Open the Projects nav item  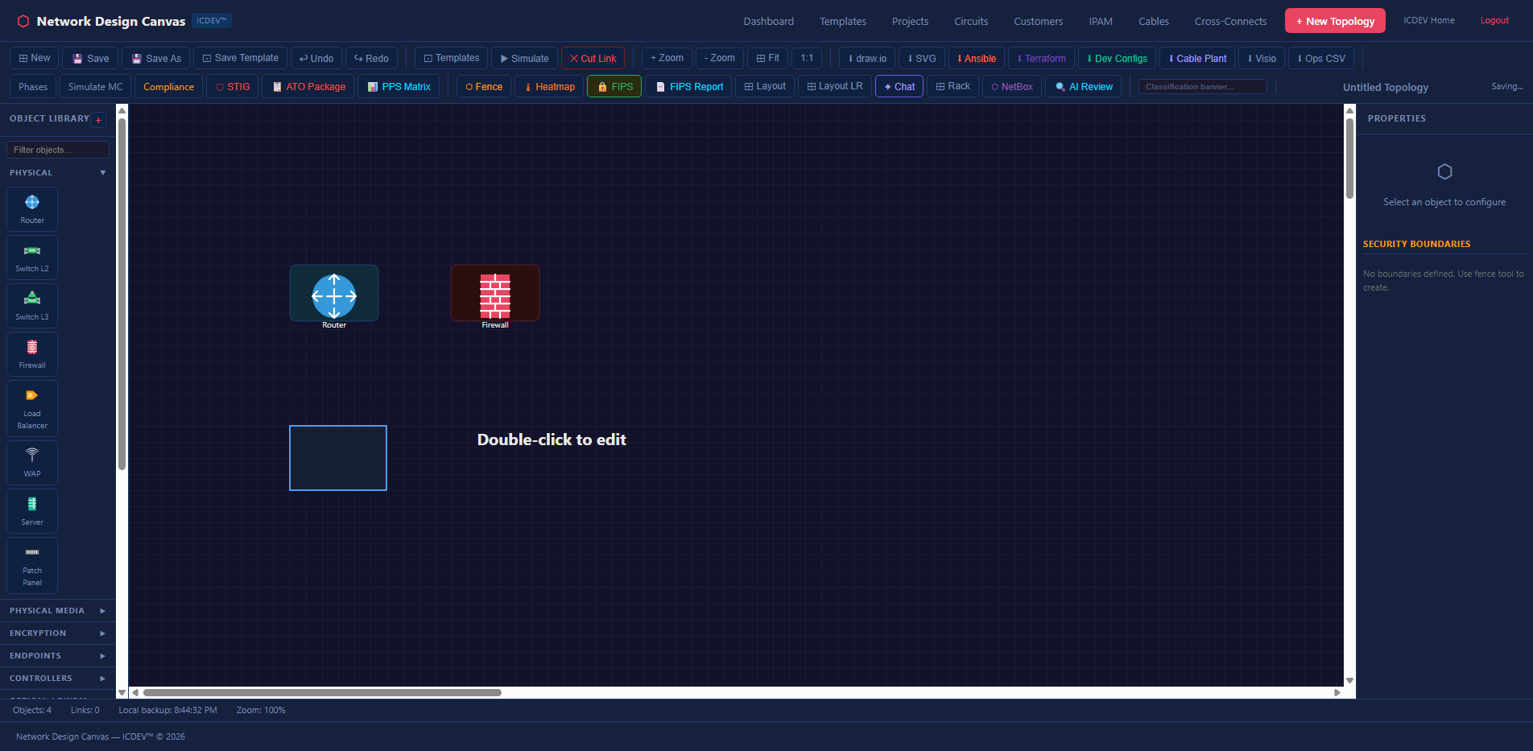click(910, 22)
